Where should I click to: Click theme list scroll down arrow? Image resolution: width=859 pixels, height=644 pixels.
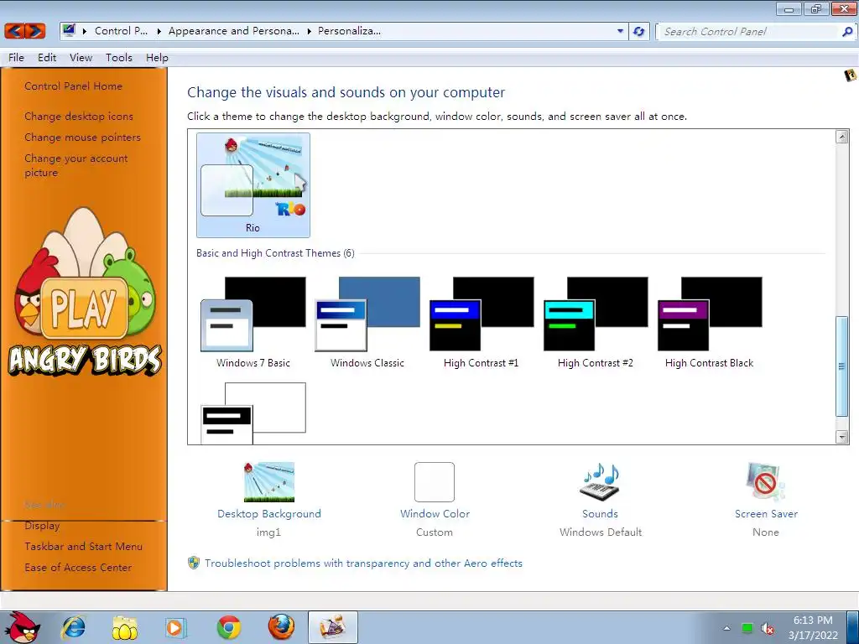[842, 436]
